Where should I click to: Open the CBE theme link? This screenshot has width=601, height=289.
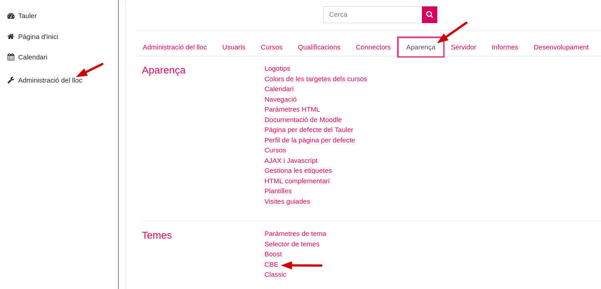[271, 264]
